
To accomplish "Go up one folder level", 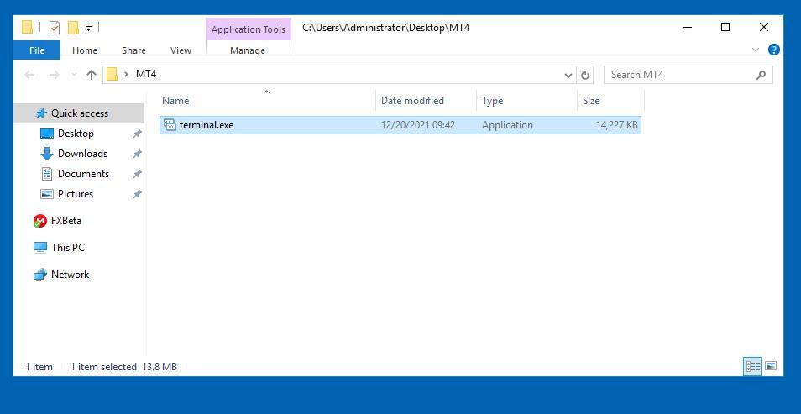I will pyautogui.click(x=92, y=75).
